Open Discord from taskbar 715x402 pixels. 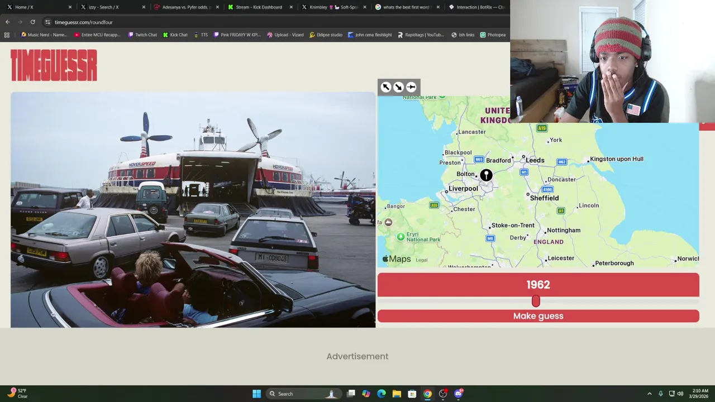pyautogui.click(x=458, y=394)
